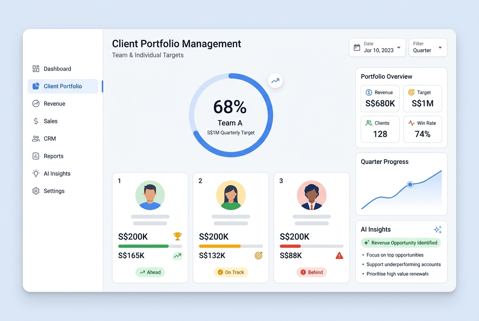
Task: Click 'Focus on top opportunities' insight
Action: point(395,255)
